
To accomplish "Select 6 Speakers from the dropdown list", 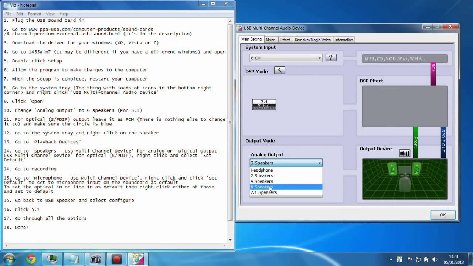I will pyautogui.click(x=286, y=187).
